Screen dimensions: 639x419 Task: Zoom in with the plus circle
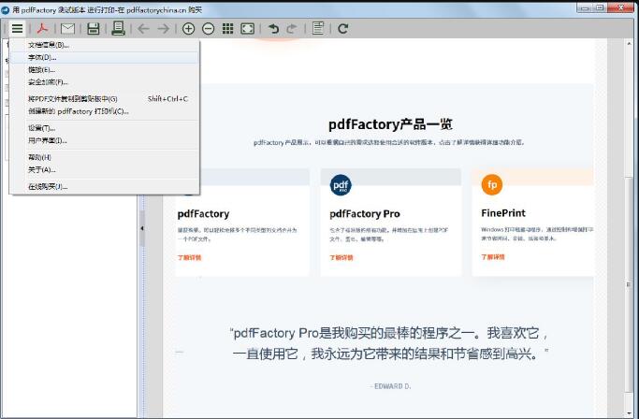[x=188, y=29]
